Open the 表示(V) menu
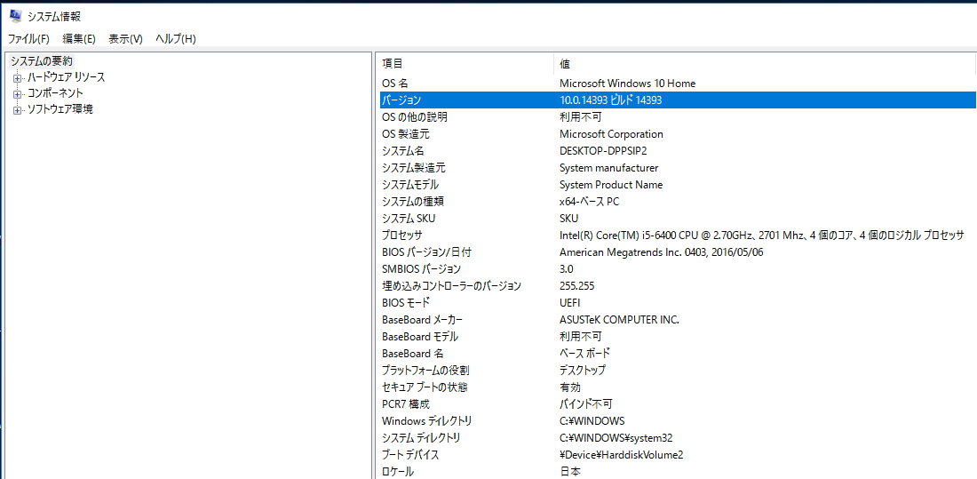The width and height of the screenshot is (977, 479). click(125, 39)
